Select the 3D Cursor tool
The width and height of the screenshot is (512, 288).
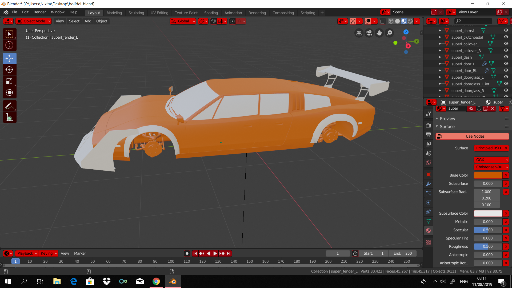tap(9, 45)
